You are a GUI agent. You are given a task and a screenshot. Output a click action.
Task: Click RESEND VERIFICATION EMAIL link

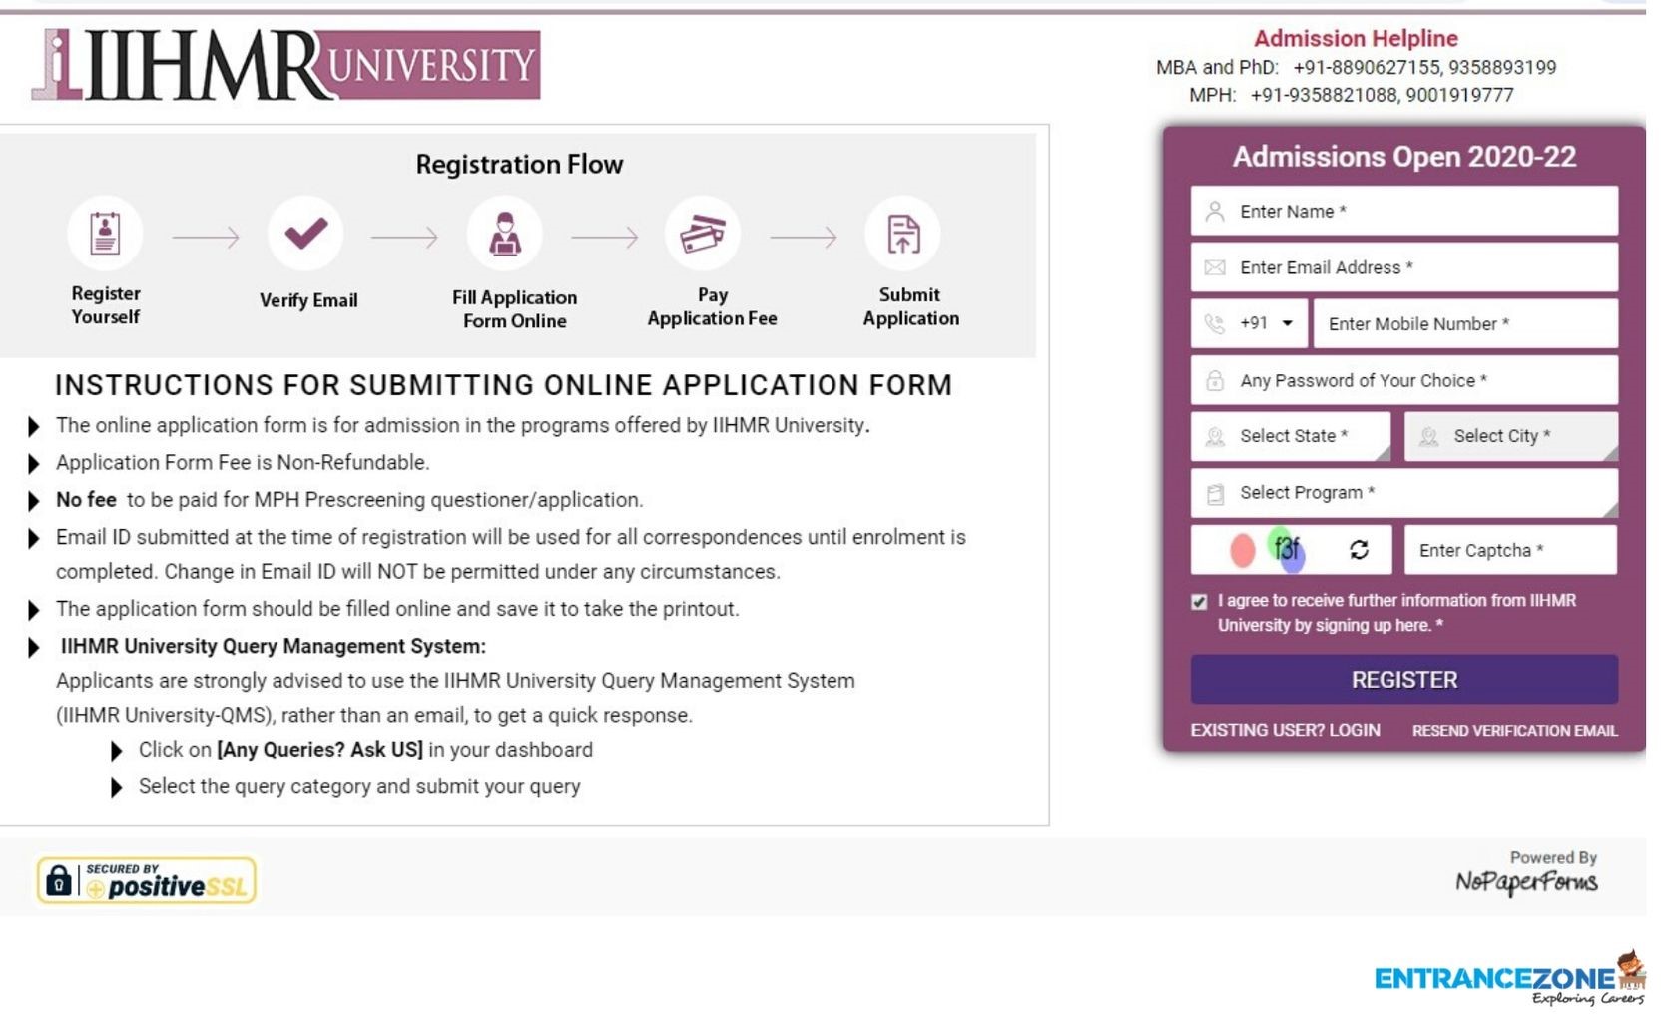pos(1514,731)
